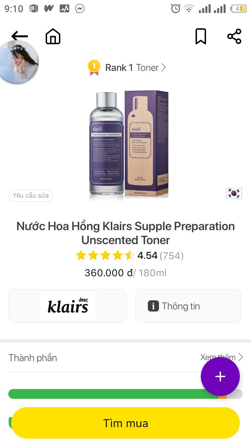Go to home via house icon

point(53,36)
